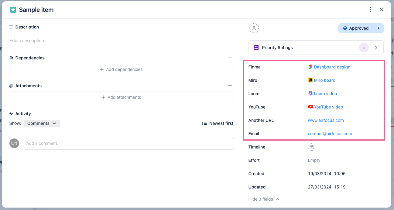Screen dimensions: 394x210
Task: Click the Priority Ratings sliders icon
Action: pyautogui.click(x=256, y=48)
